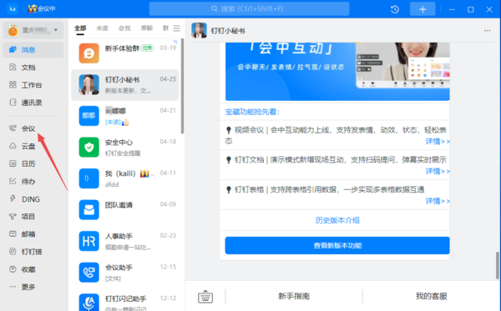Switch to the 单聊 tab
Viewport: 501px width, 311px height.
(x=147, y=28)
